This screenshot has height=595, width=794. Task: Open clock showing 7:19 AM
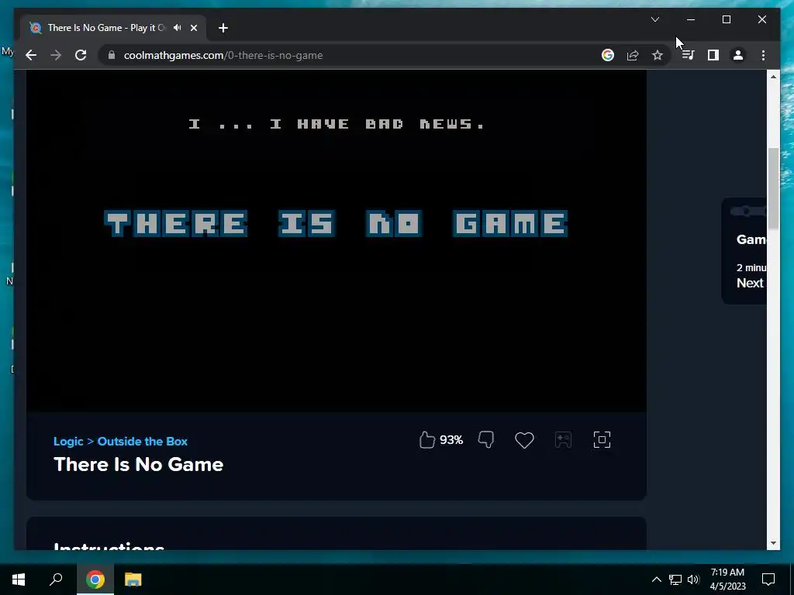[x=727, y=580]
